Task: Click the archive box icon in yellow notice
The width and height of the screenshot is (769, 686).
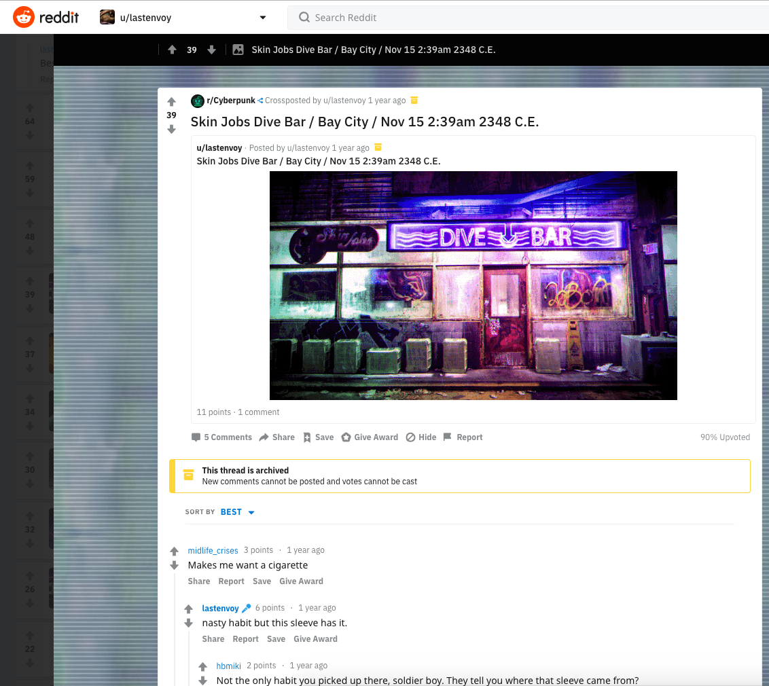Action: (x=188, y=475)
